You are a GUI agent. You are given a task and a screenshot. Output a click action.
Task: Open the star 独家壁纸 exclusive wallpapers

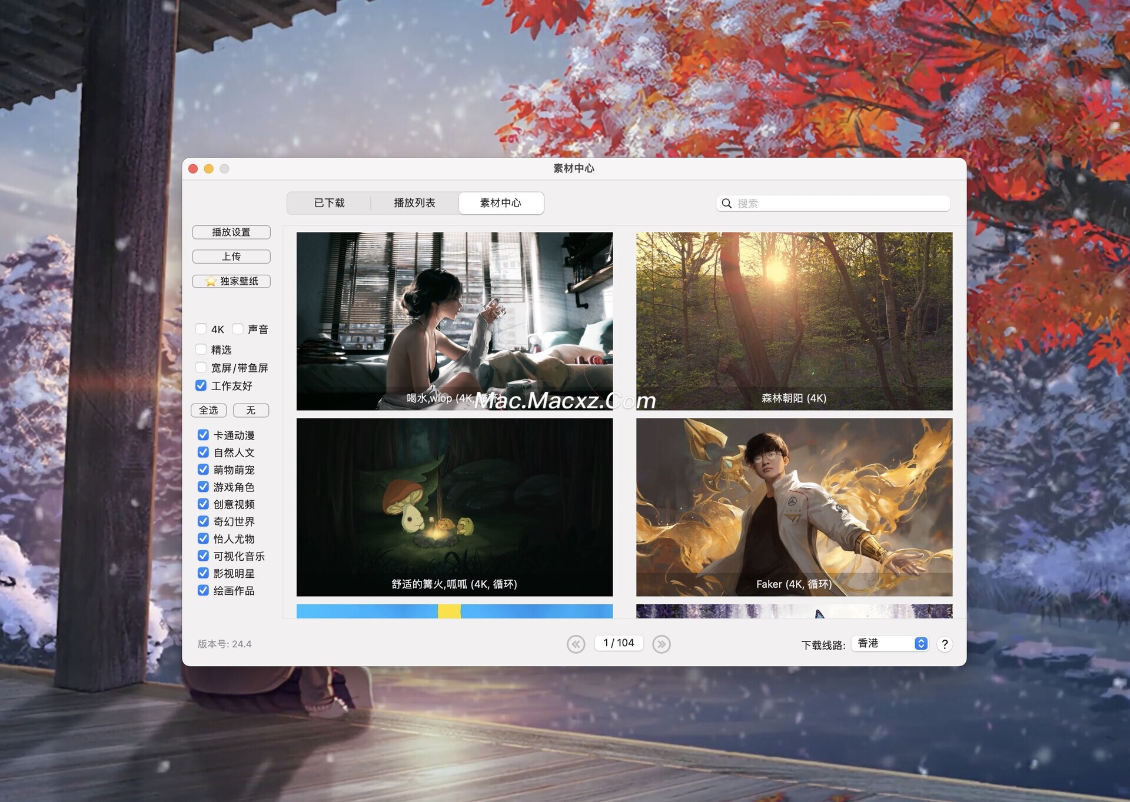(231, 281)
